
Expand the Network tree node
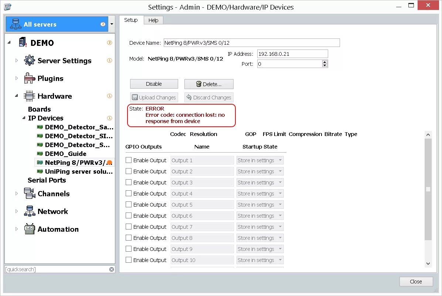[x=16, y=211]
